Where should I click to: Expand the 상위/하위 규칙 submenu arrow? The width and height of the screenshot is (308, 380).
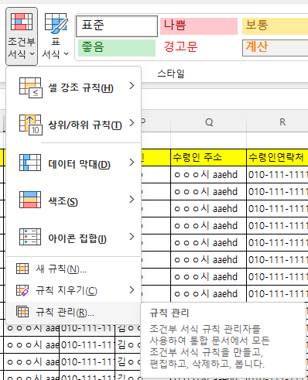(x=132, y=123)
